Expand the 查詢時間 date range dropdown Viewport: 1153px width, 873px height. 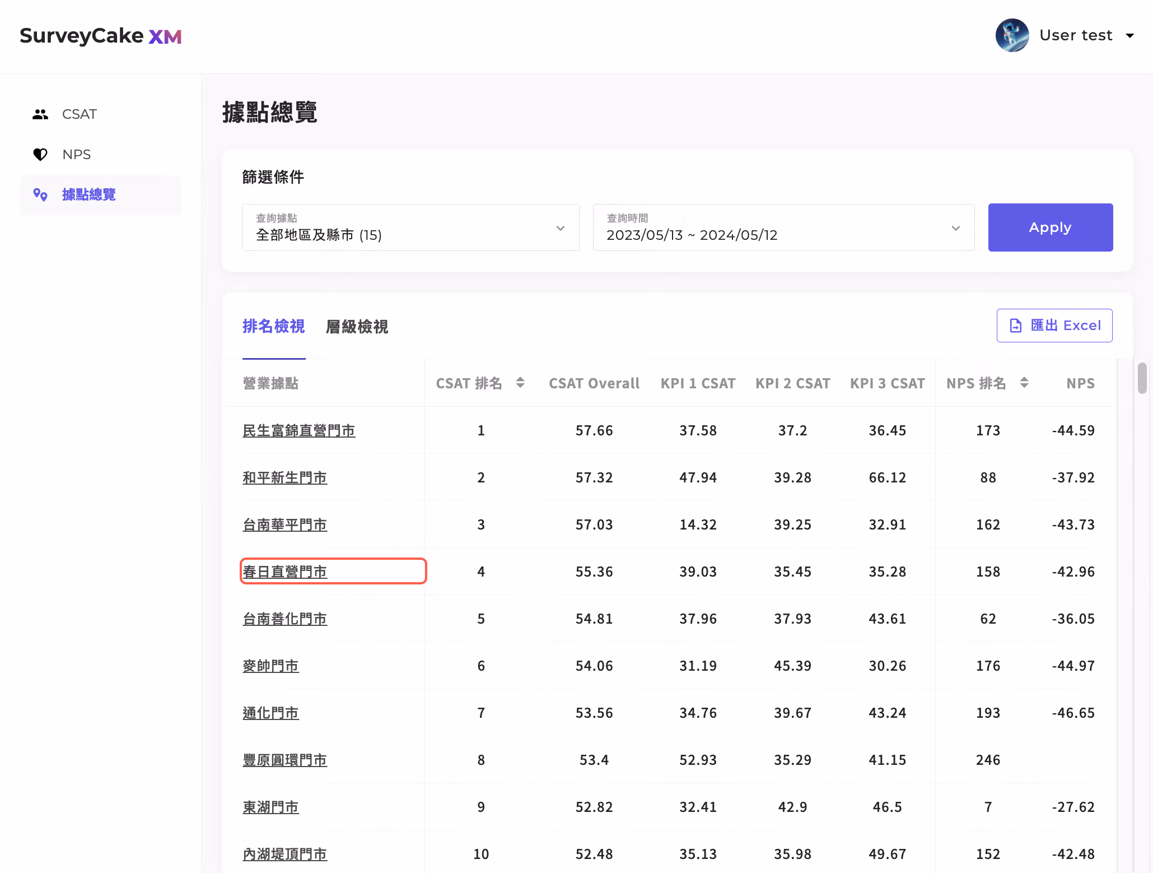point(783,227)
